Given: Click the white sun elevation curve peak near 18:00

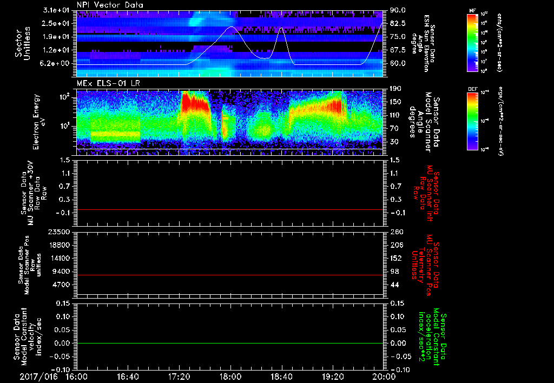Looking at the screenshot, I should (232, 27).
